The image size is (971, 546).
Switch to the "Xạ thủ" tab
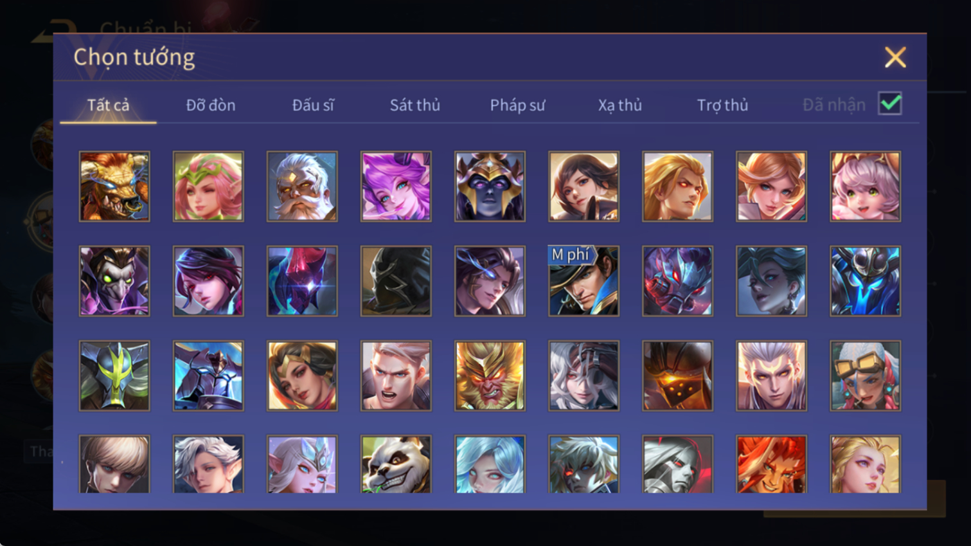pyautogui.click(x=620, y=105)
